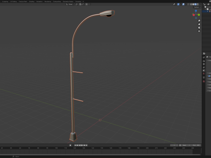Click frame 100 on the timeline ruler
The height and width of the screenshot is (158, 211).
click(56, 148)
